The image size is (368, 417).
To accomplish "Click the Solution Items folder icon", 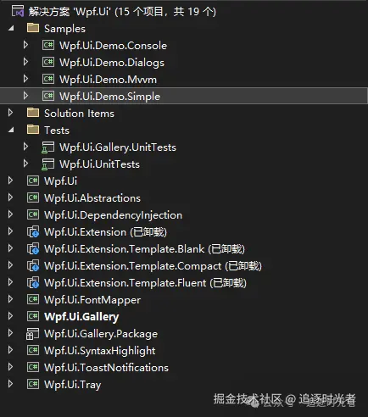I will tap(33, 113).
